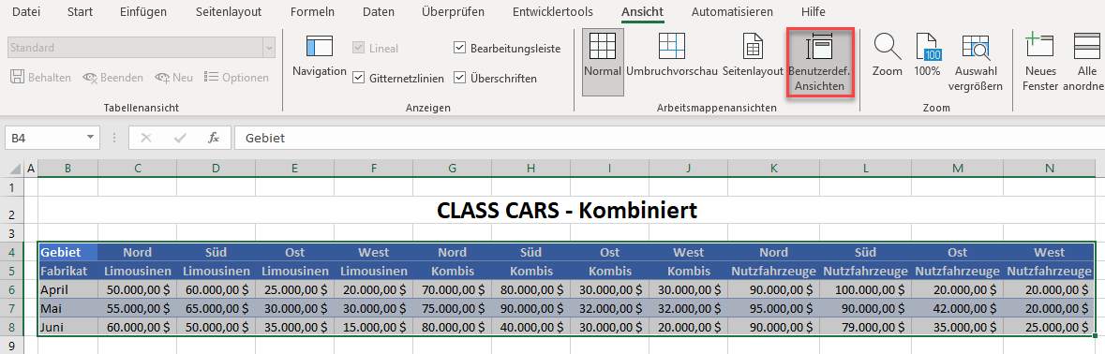Viewport: 1105px width, 354px height.
Task: Toggle the Lineal checkbox
Action: tap(358, 48)
